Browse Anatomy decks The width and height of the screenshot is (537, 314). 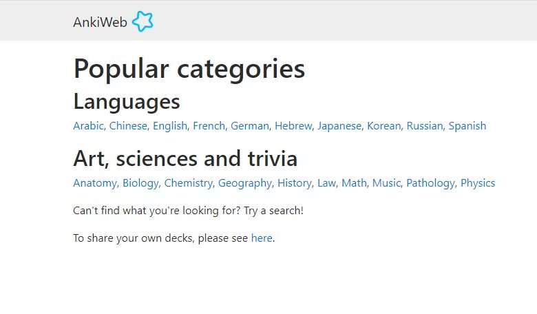95,183
